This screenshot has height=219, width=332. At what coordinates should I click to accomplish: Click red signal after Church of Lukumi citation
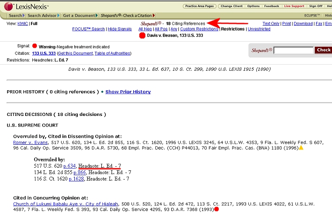(x=216, y=209)
